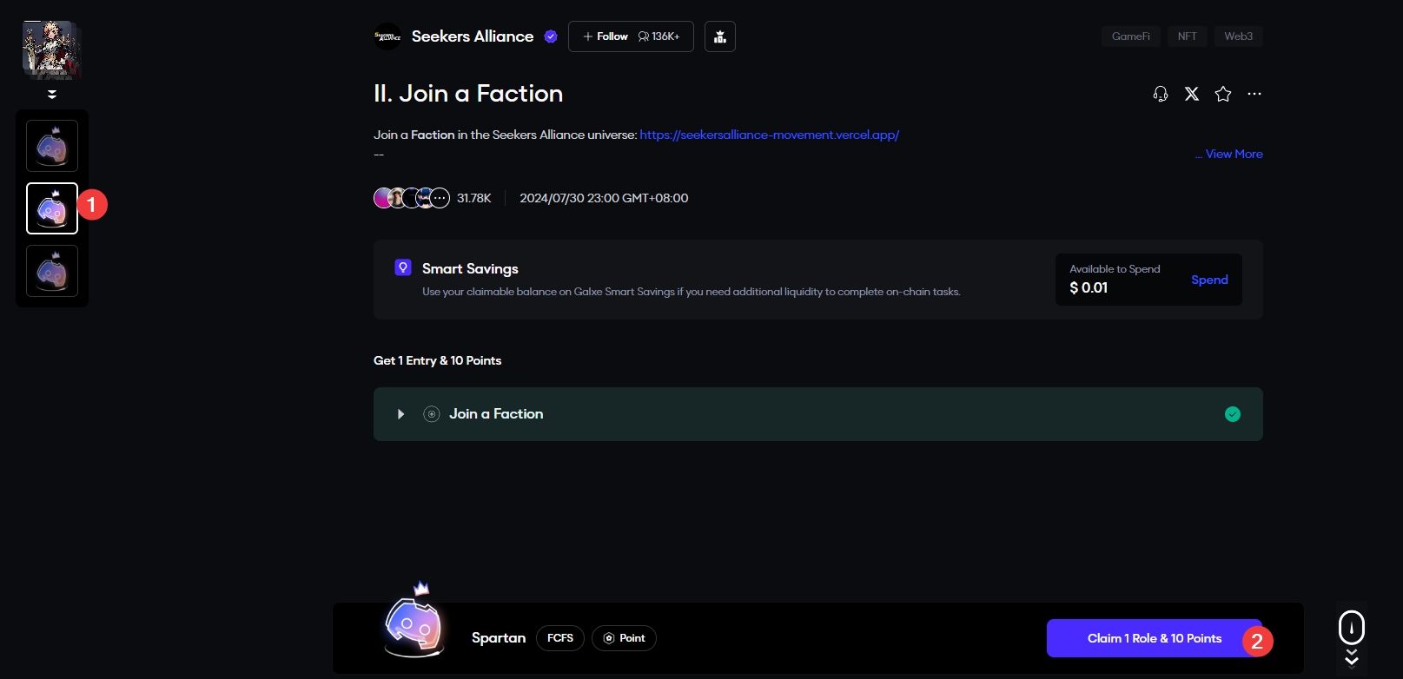
Task: Click the Seekers Alliance logo avatar
Action: pos(387,36)
